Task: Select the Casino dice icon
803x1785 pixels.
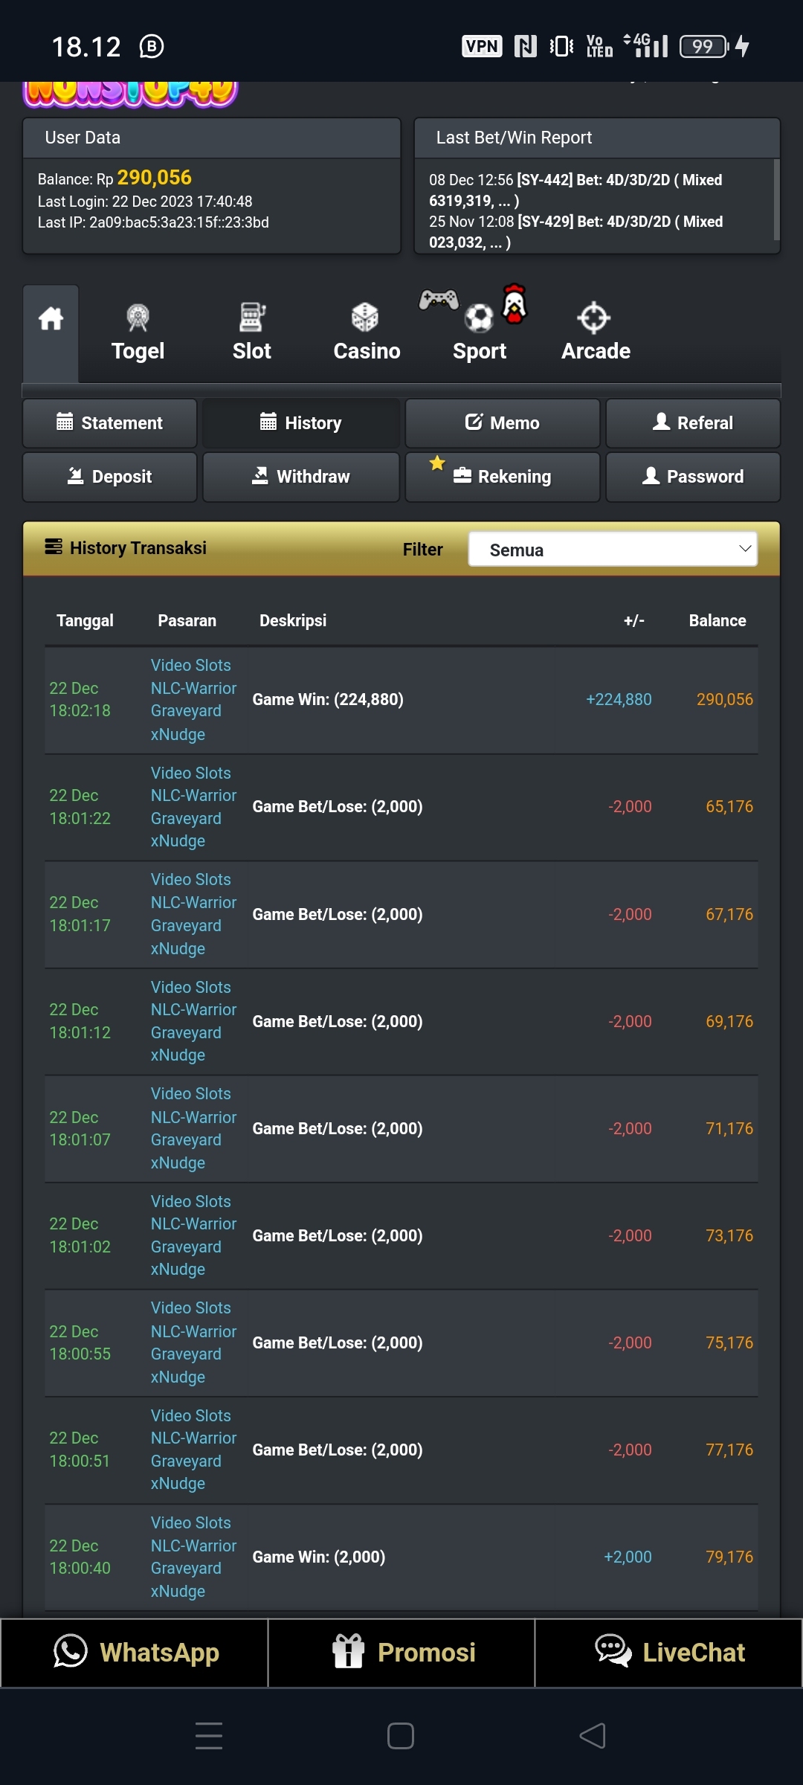Action: 366,320
